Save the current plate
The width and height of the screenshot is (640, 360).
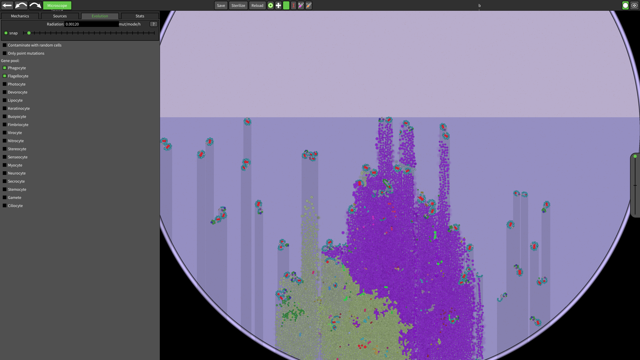click(x=221, y=5)
